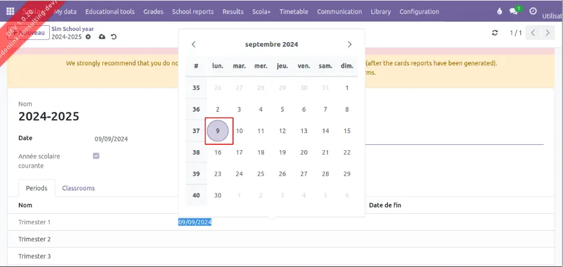Open the Timetable menu
The height and width of the screenshot is (267, 563).
click(293, 12)
